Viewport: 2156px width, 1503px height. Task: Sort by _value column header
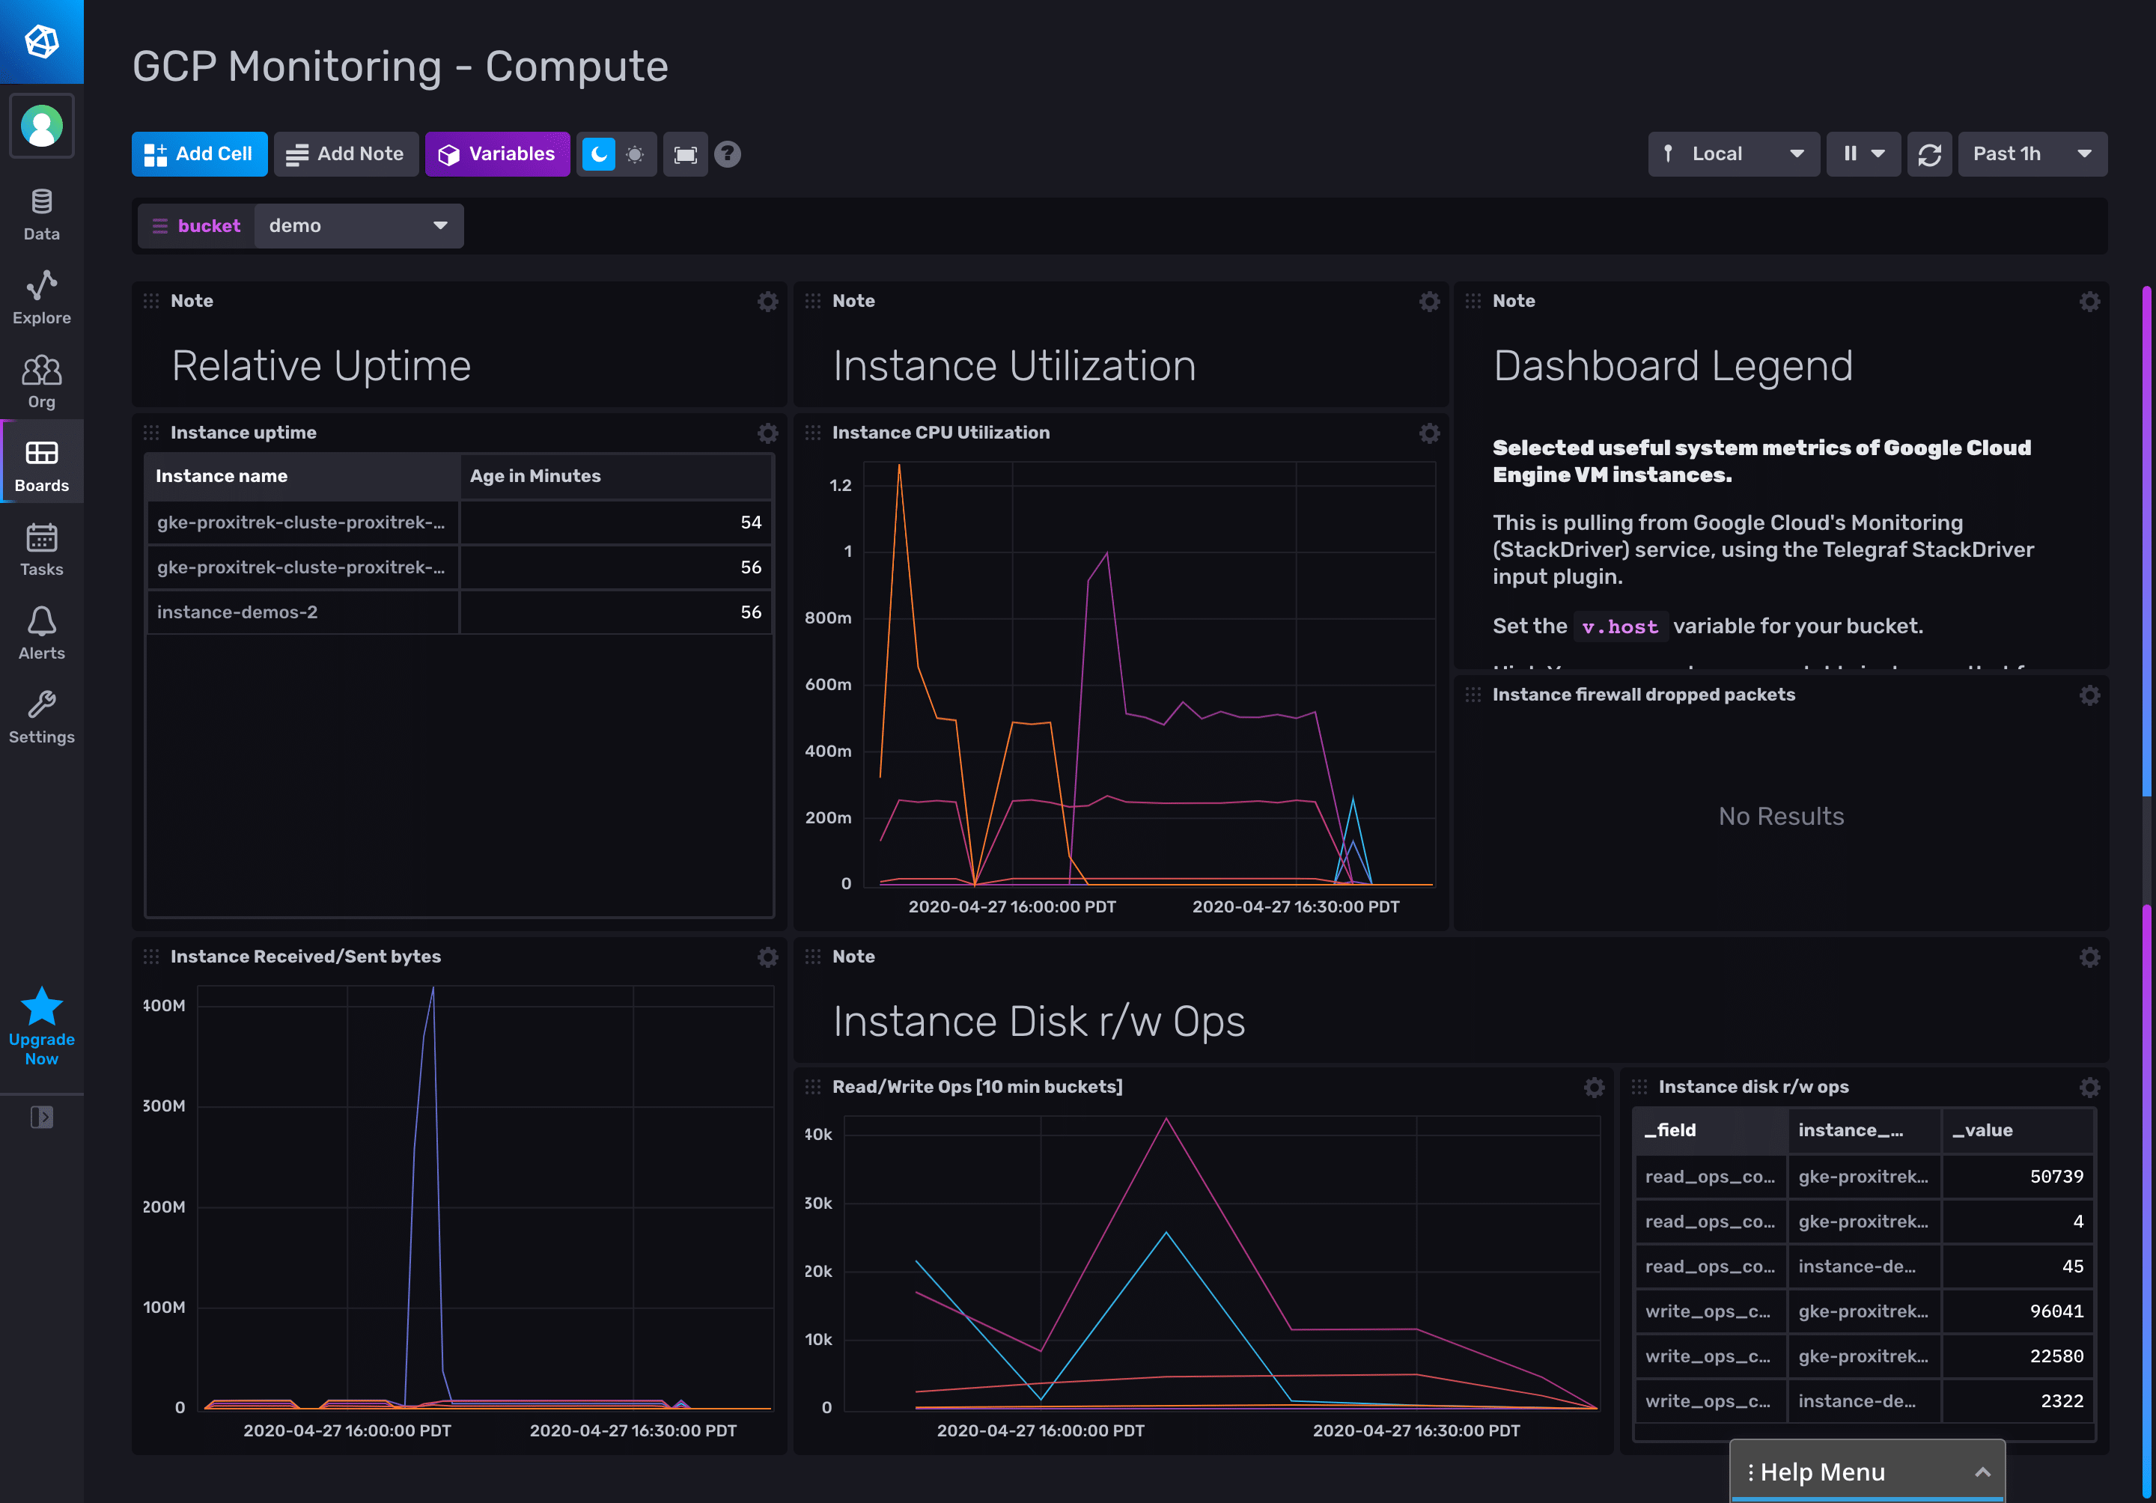pos(2018,1130)
